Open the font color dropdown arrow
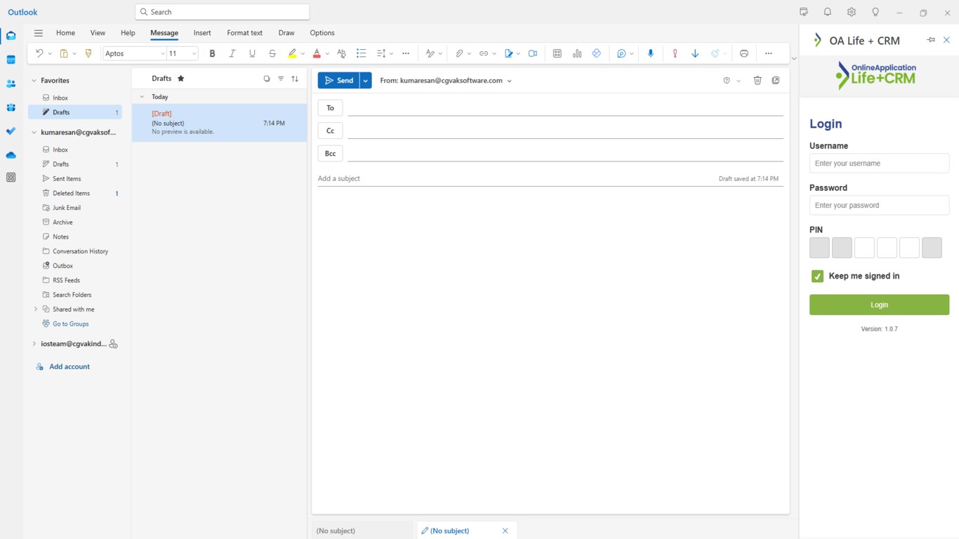The height and width of the screenshot is (539, 959). 327,54
